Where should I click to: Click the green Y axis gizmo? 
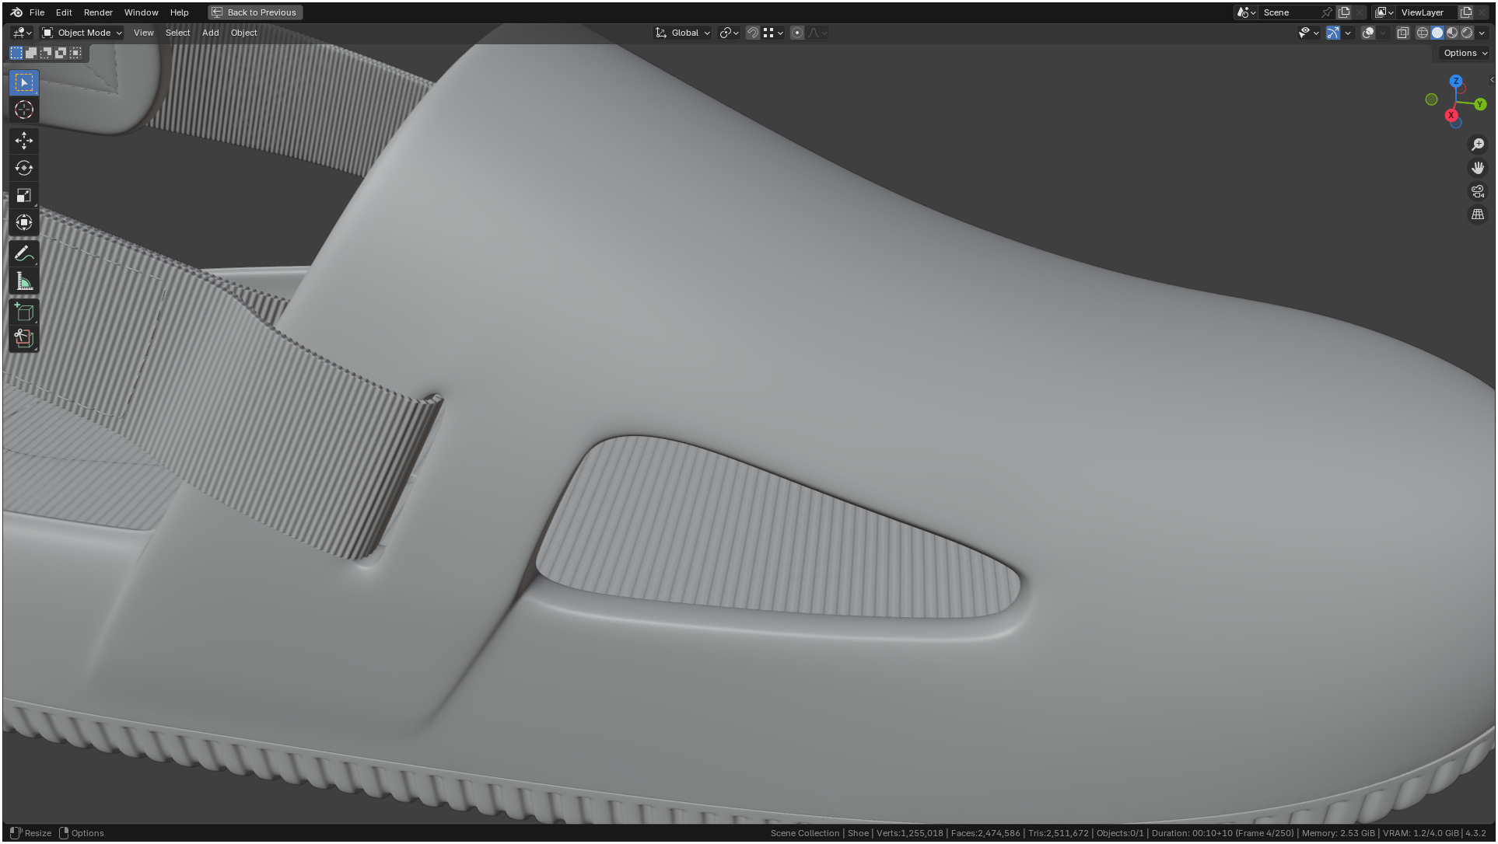click(1480, 104)
